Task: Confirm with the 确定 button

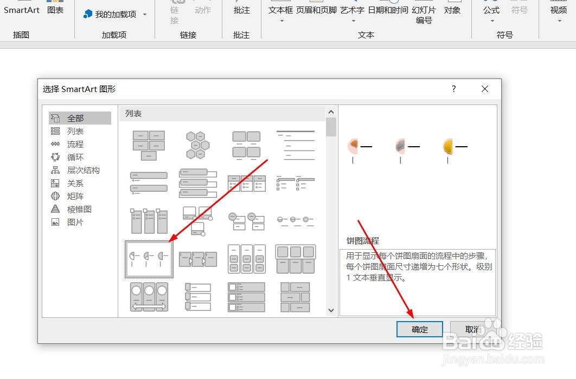Action: point(419,329)
